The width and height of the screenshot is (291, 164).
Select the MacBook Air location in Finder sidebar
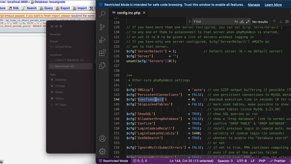pyautogui.click(x=69, y=60)
